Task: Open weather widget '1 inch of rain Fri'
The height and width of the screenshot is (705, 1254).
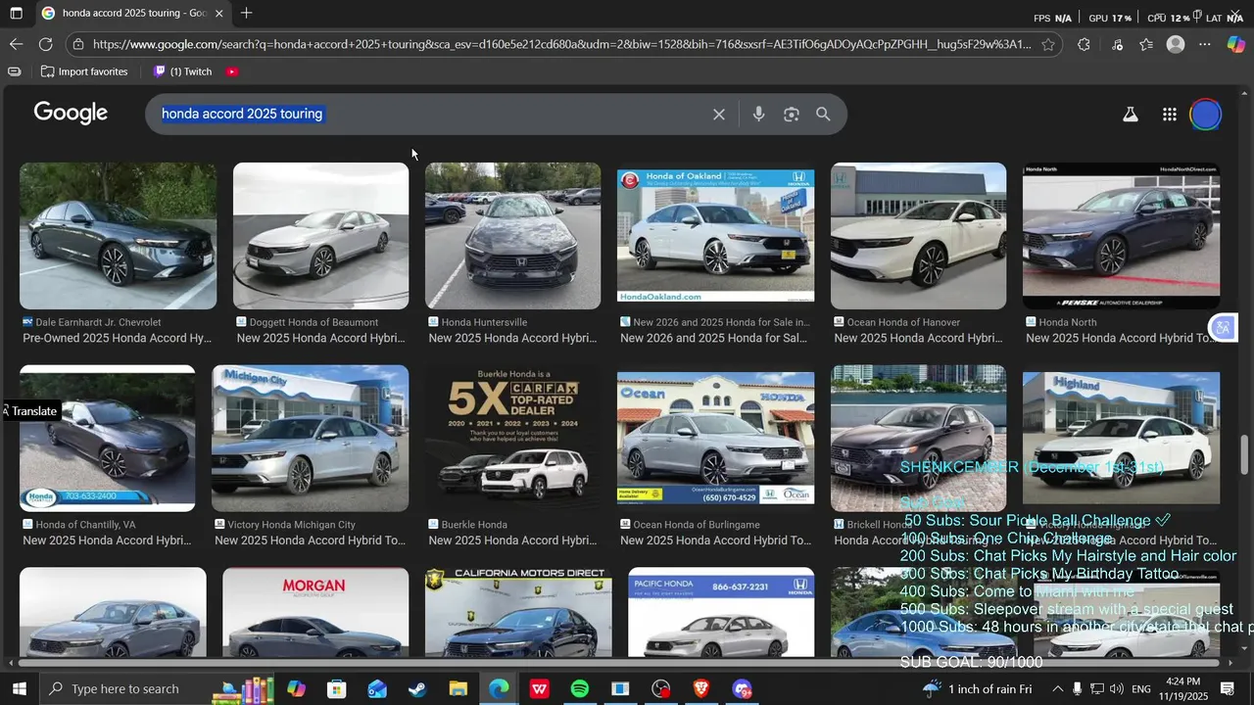Action: click(x=978, y=689)
